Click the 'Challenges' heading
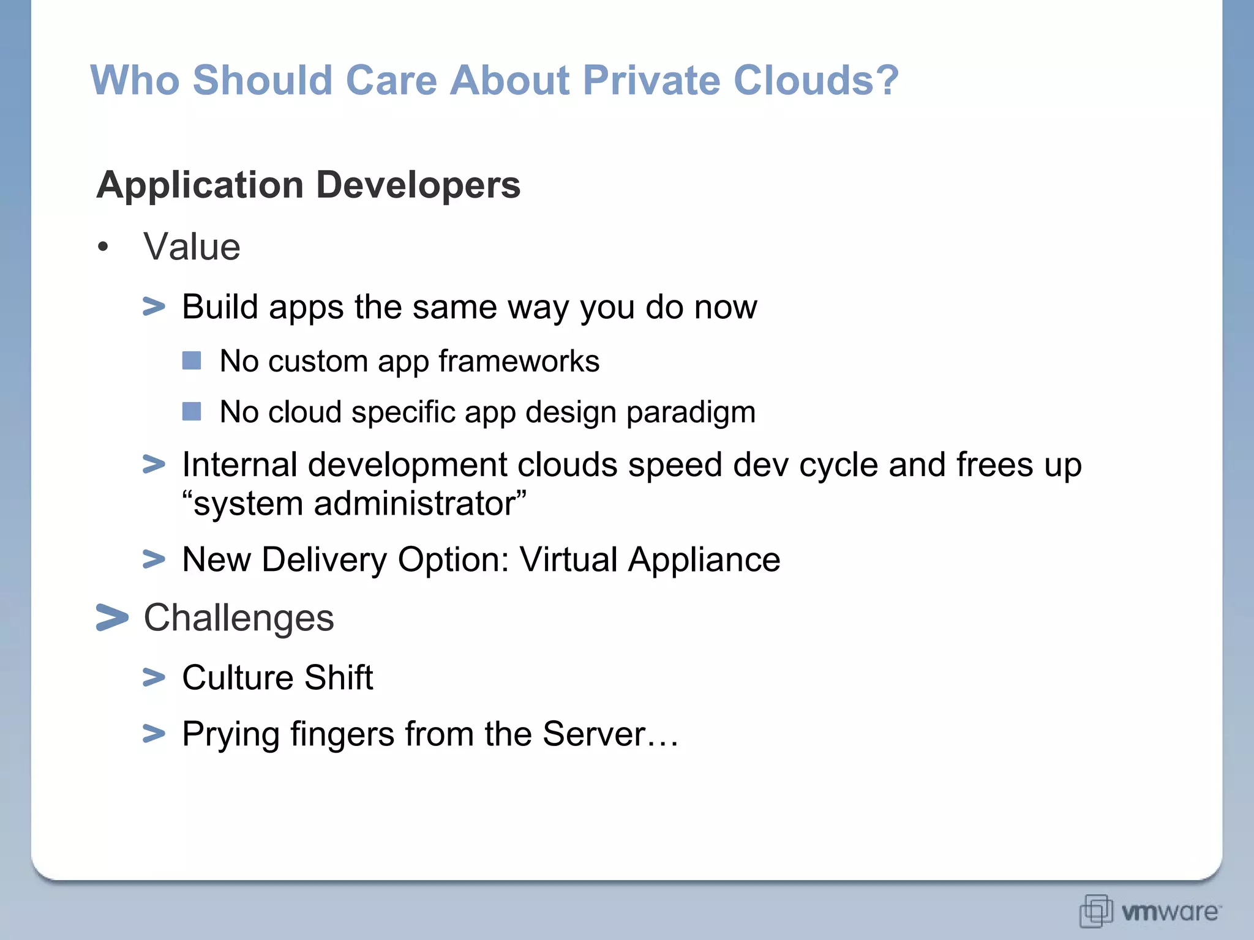Image resolution: width=1254 pixels, height=940 pixels. coord(239,617)
